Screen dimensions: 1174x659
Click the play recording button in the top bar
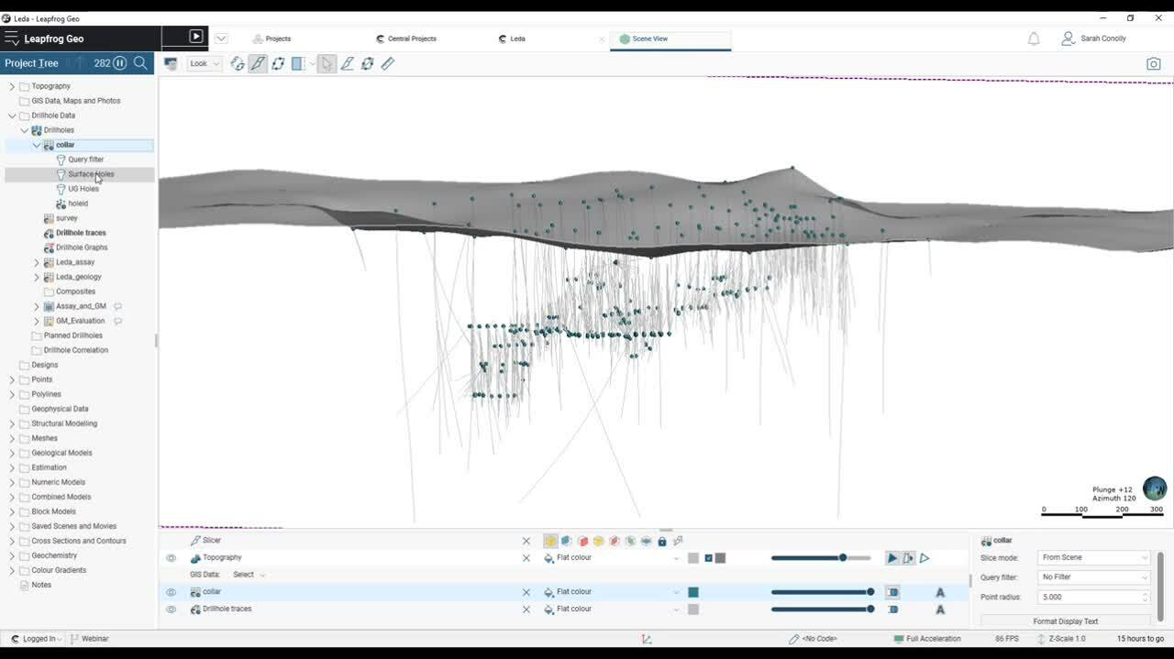195,37
